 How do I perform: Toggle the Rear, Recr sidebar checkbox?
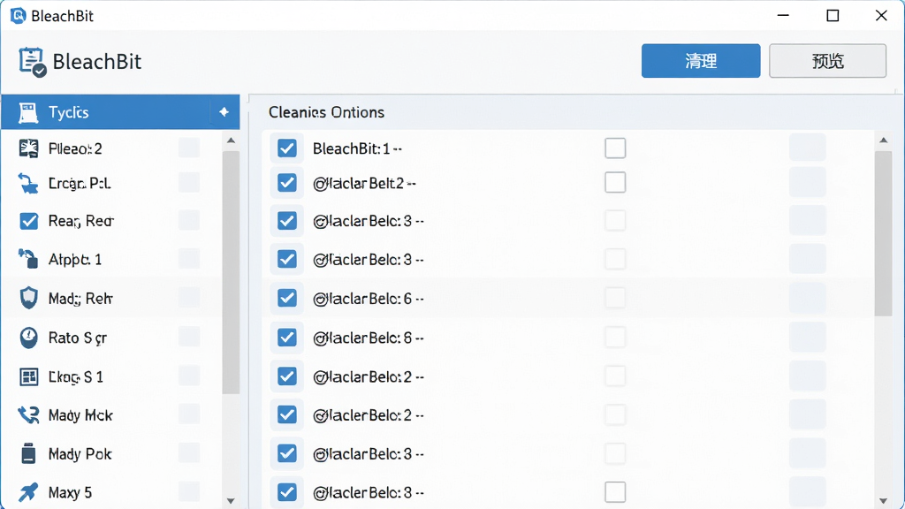28,221
